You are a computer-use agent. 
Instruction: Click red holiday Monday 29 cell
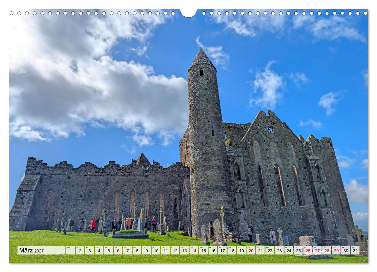336,250
